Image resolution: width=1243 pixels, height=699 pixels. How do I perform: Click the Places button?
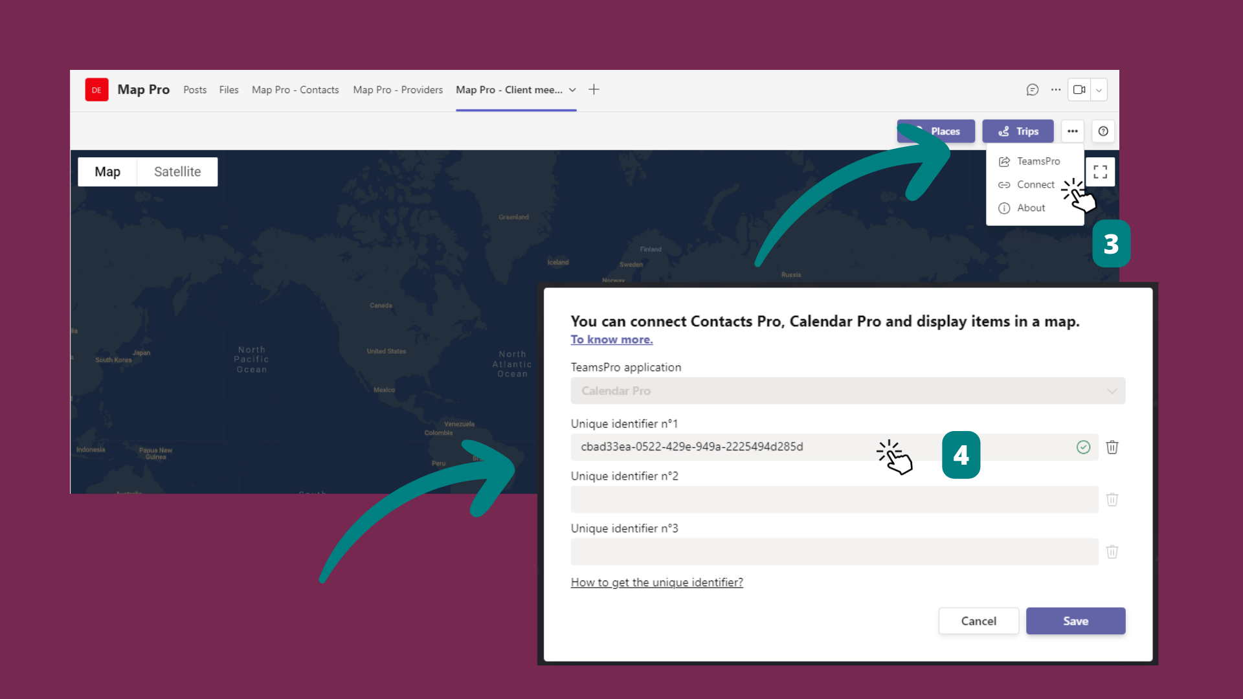pos(936,131)
